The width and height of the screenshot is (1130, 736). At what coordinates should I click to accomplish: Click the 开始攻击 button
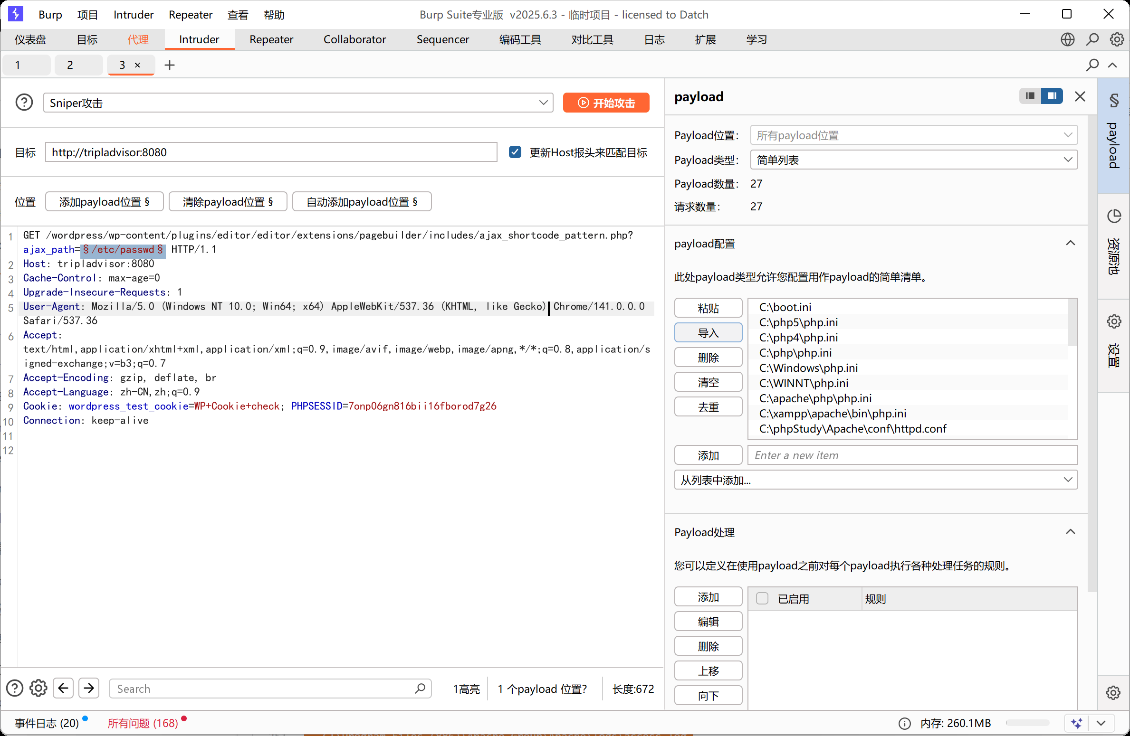click(x=606, y=103)
